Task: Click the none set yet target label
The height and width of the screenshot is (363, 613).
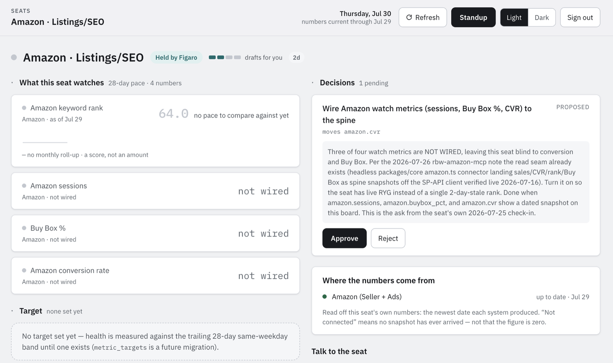Action: pyautogui.click(x=64, y=311)
